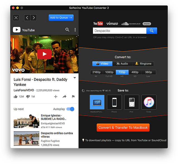Select Ringtone conversion tab
The width and height of the screenshot is (178, 164).
tap(143, 64)
